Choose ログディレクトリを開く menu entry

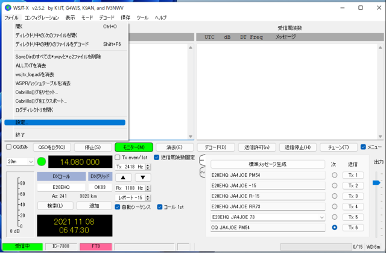65,110
